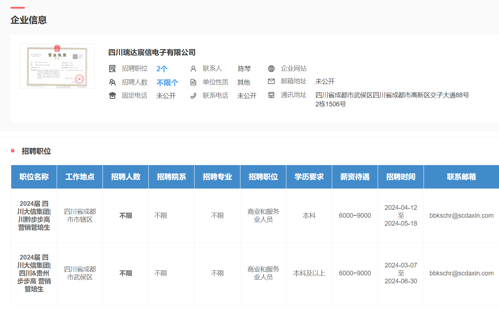Click the recruitment positions icon beside 招聘职位

coord(112,68)
